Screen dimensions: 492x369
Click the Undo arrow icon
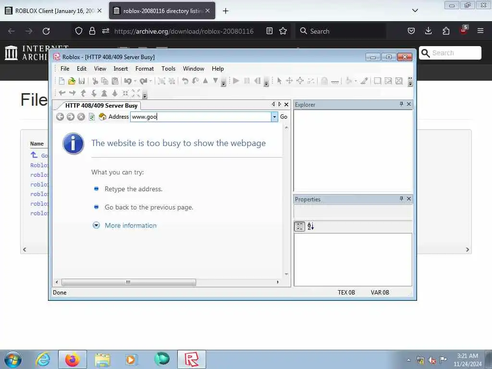128,81
